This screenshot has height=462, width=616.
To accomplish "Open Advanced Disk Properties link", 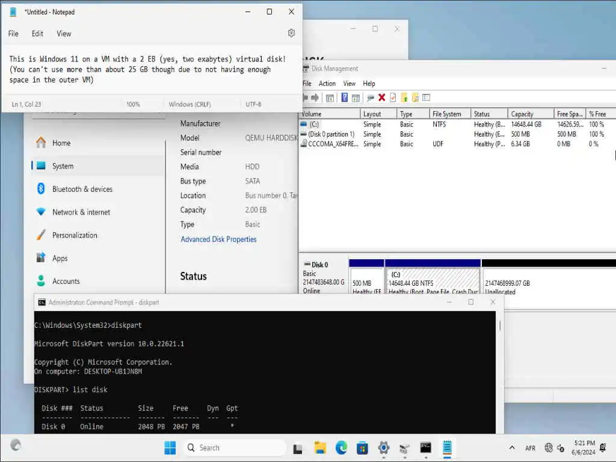I will pyautogui.click(x=218, y=239).
